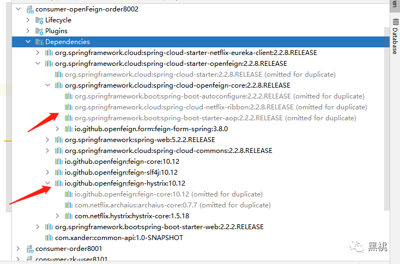Image resolution: width=400 pixels, height=264 pixels.
Task: Expand spring-cloud-starter-netflix-eureka-client dependency
Action: (x=38, y=52)
